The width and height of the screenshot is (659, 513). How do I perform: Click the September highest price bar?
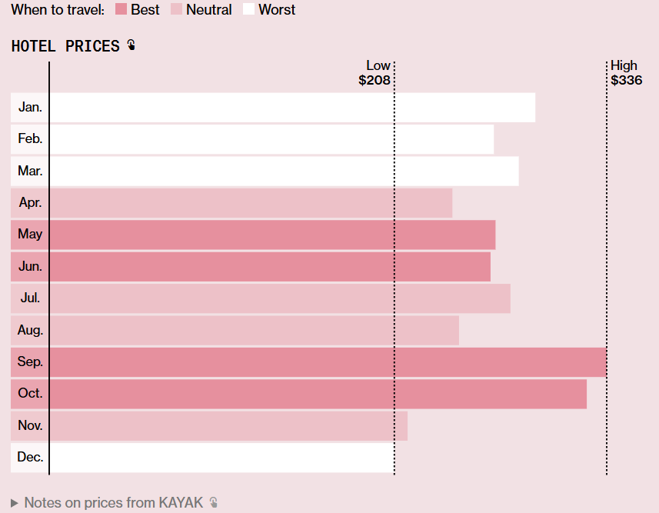click(x=328, y=361)
